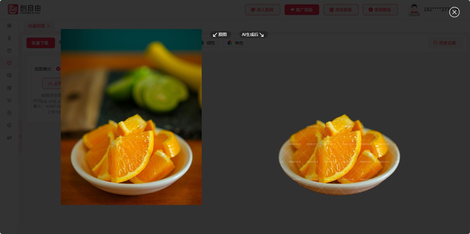Click the pencil-ruler design sidebar icon
The height and width of the screenshot is (234, 470).
9,88
